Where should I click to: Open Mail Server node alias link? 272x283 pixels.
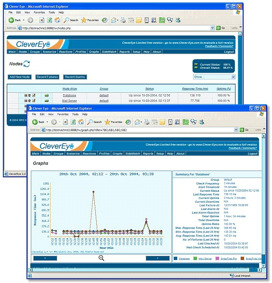click(69, 101)
